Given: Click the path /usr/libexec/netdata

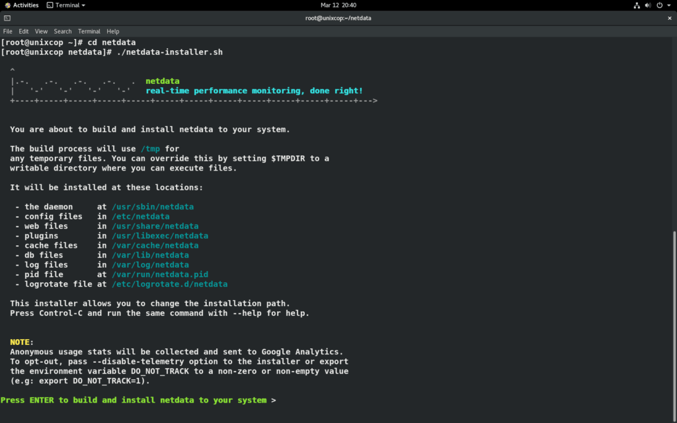Looking at the screenshot, I should click(160, 236).
